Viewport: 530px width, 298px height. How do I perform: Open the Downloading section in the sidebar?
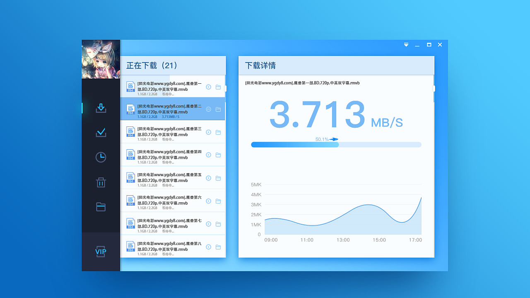pyautogui.click(x=101, y=108)
